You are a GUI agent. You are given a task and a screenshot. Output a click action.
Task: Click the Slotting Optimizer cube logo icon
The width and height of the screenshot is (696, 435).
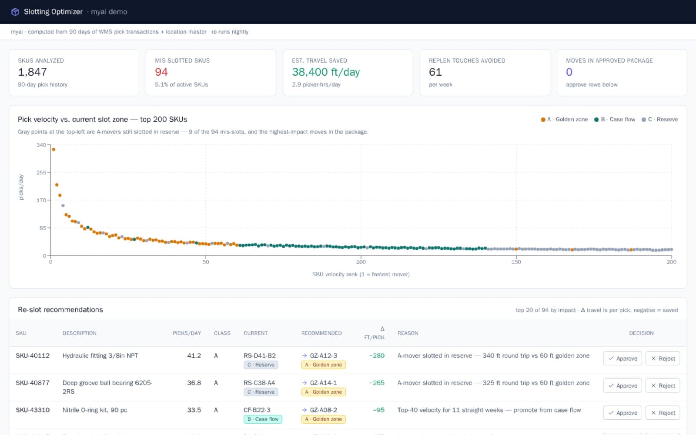tap(15, 12)
